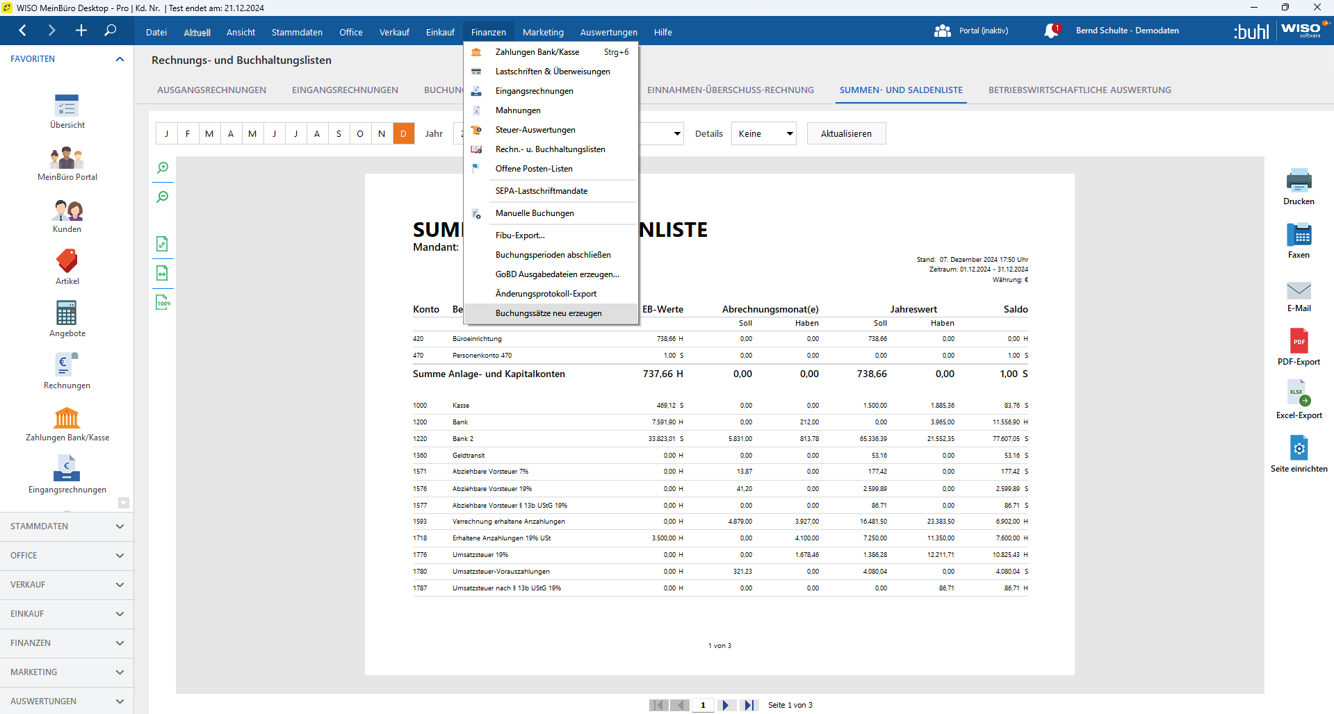Image resolution: width=1334 pixels, height=714 pixels.
Task: Zoom in on report preview
Action: tap(163, 168)
